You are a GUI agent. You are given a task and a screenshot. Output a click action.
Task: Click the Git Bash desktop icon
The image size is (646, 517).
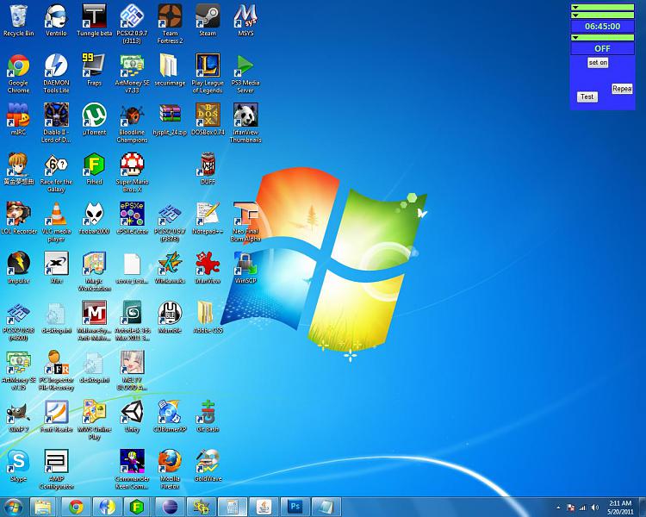click(x=208, y=416)
